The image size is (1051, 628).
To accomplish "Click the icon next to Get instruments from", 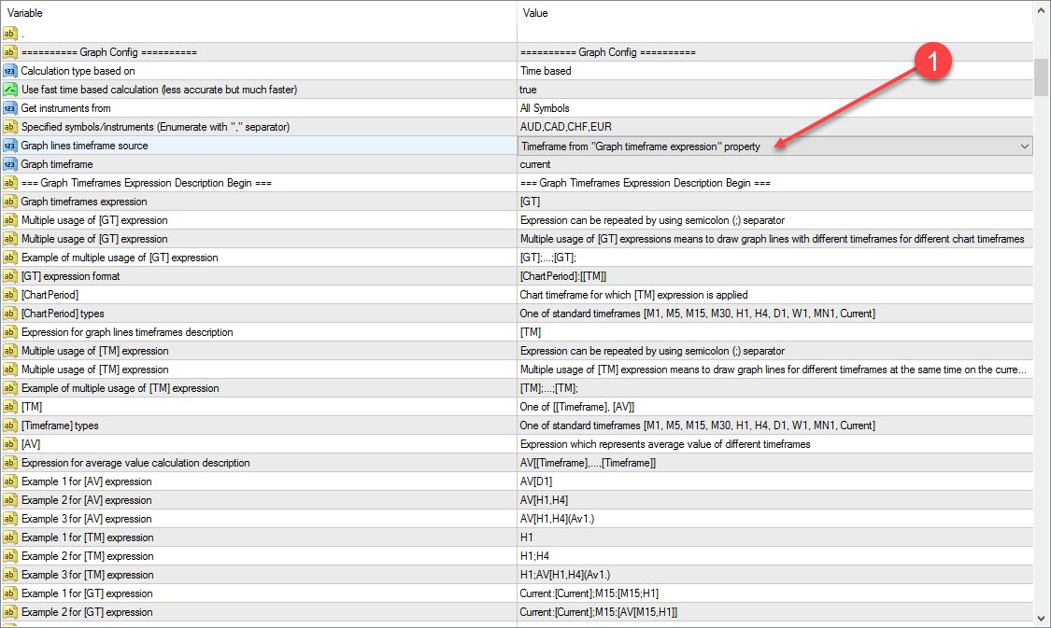I will [10, 108].
